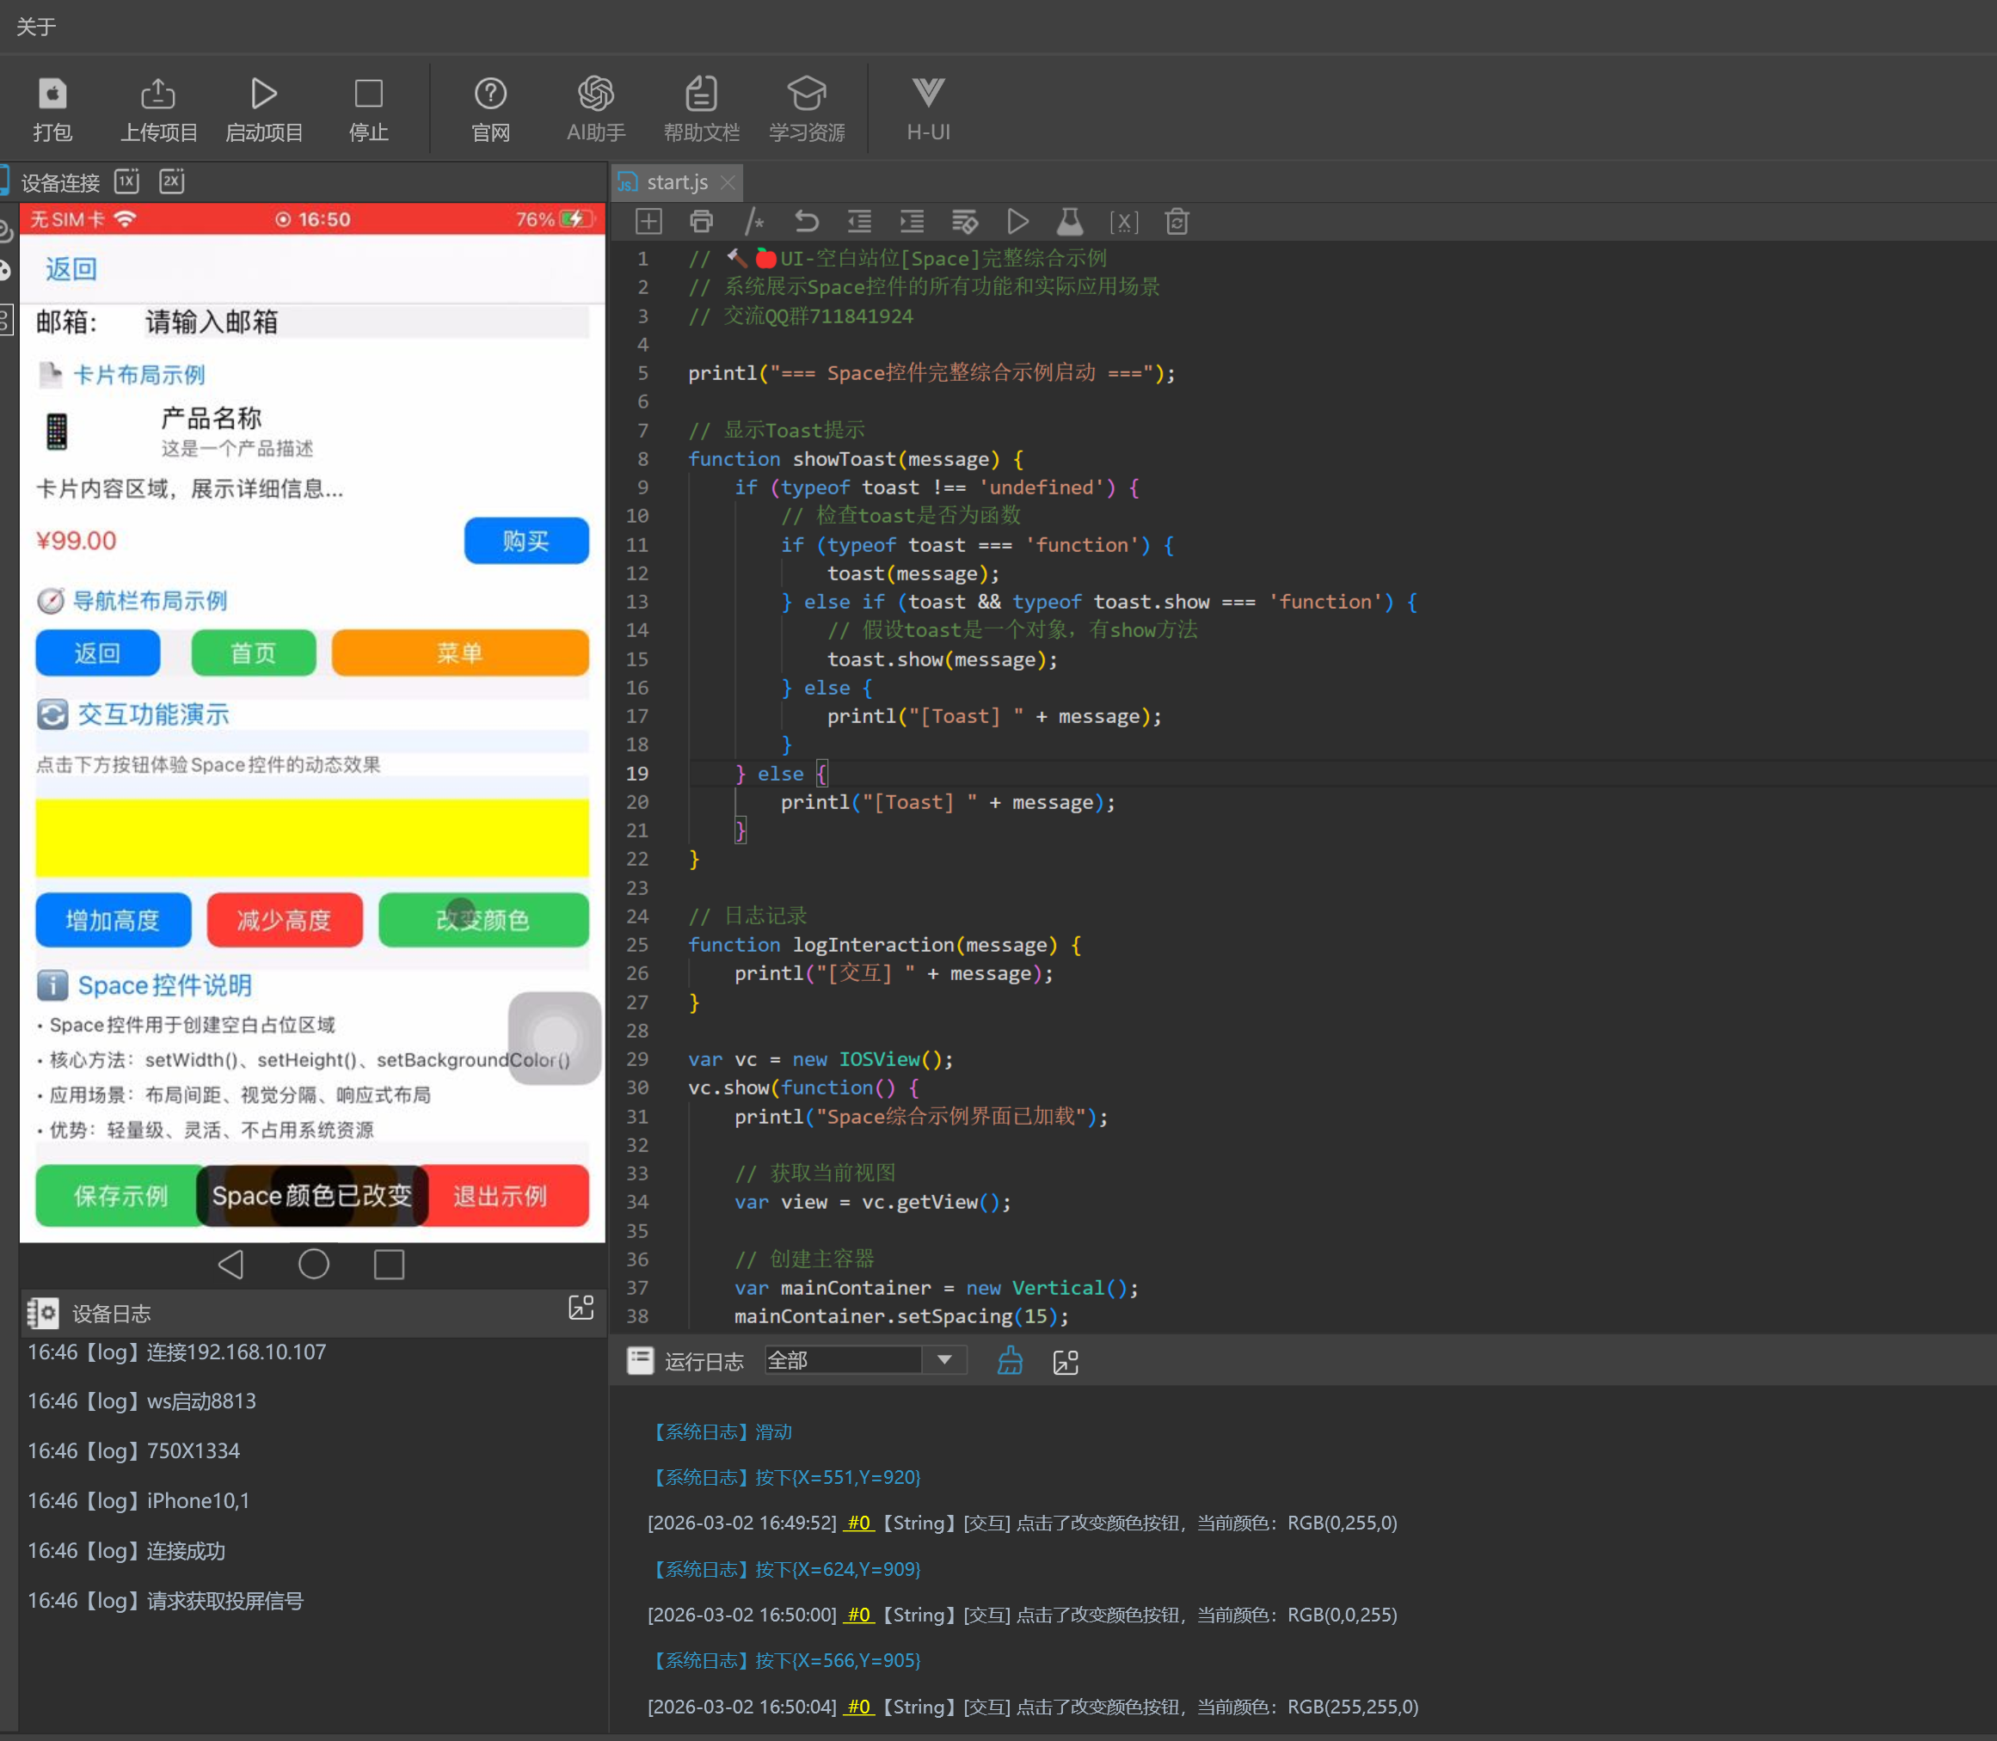
Task: Toggle the 1X device scale button
Action: [x=126, y=181]
